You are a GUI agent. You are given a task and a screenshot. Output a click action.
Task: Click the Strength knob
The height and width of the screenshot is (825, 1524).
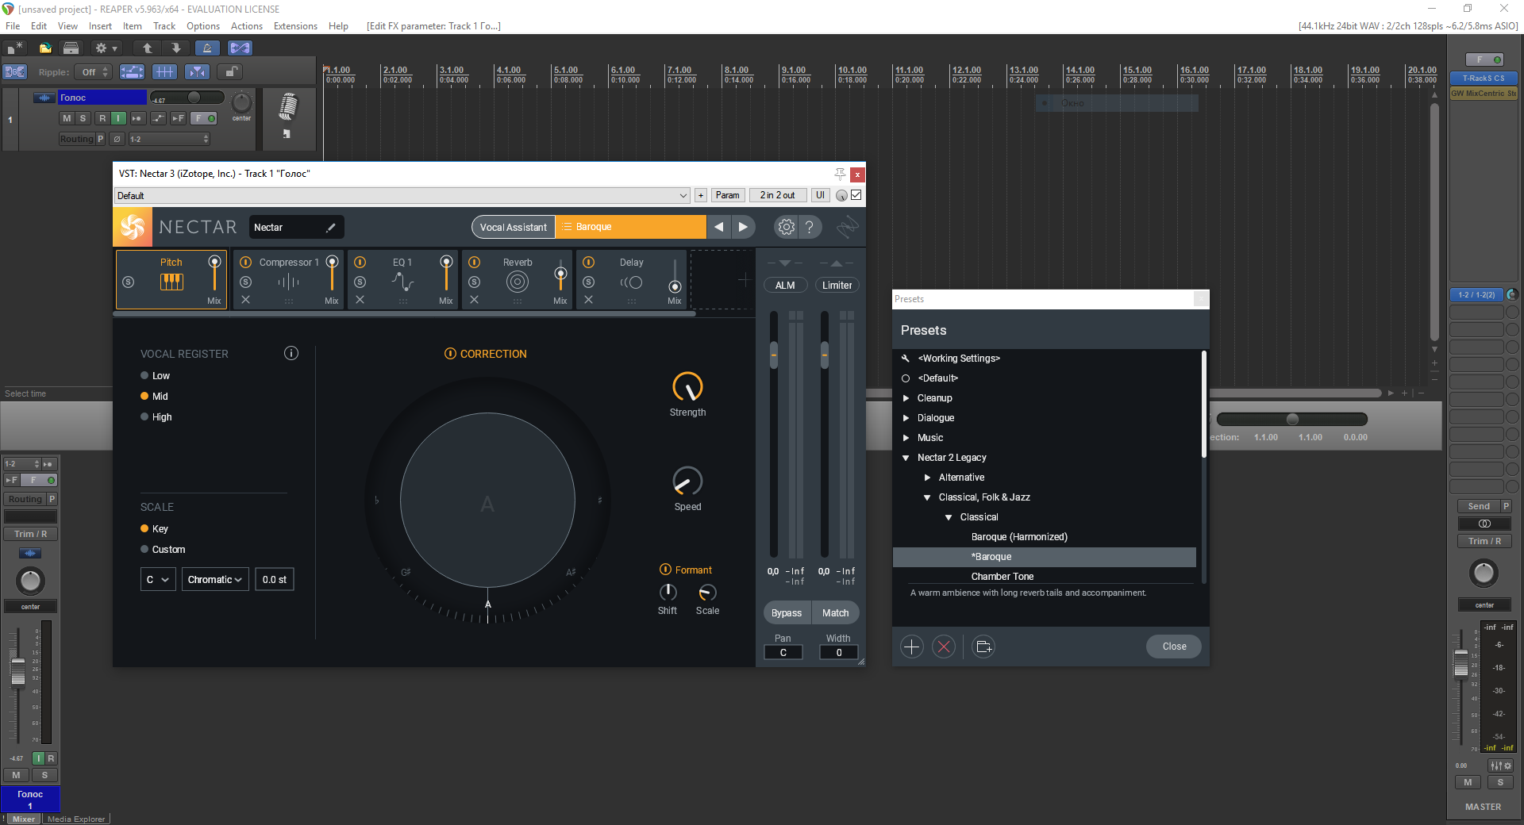click(687, 387)
